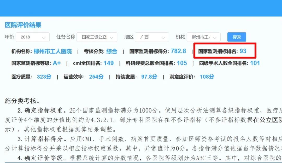Click the score value 782.8
The image size is (282, 163).
(x=178, y=51)
